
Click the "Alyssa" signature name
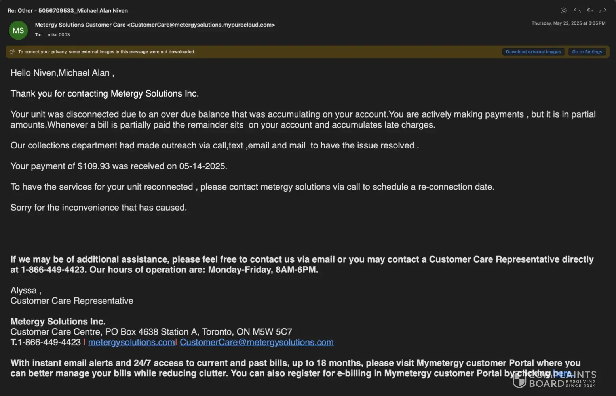click(x=24, y=290)
